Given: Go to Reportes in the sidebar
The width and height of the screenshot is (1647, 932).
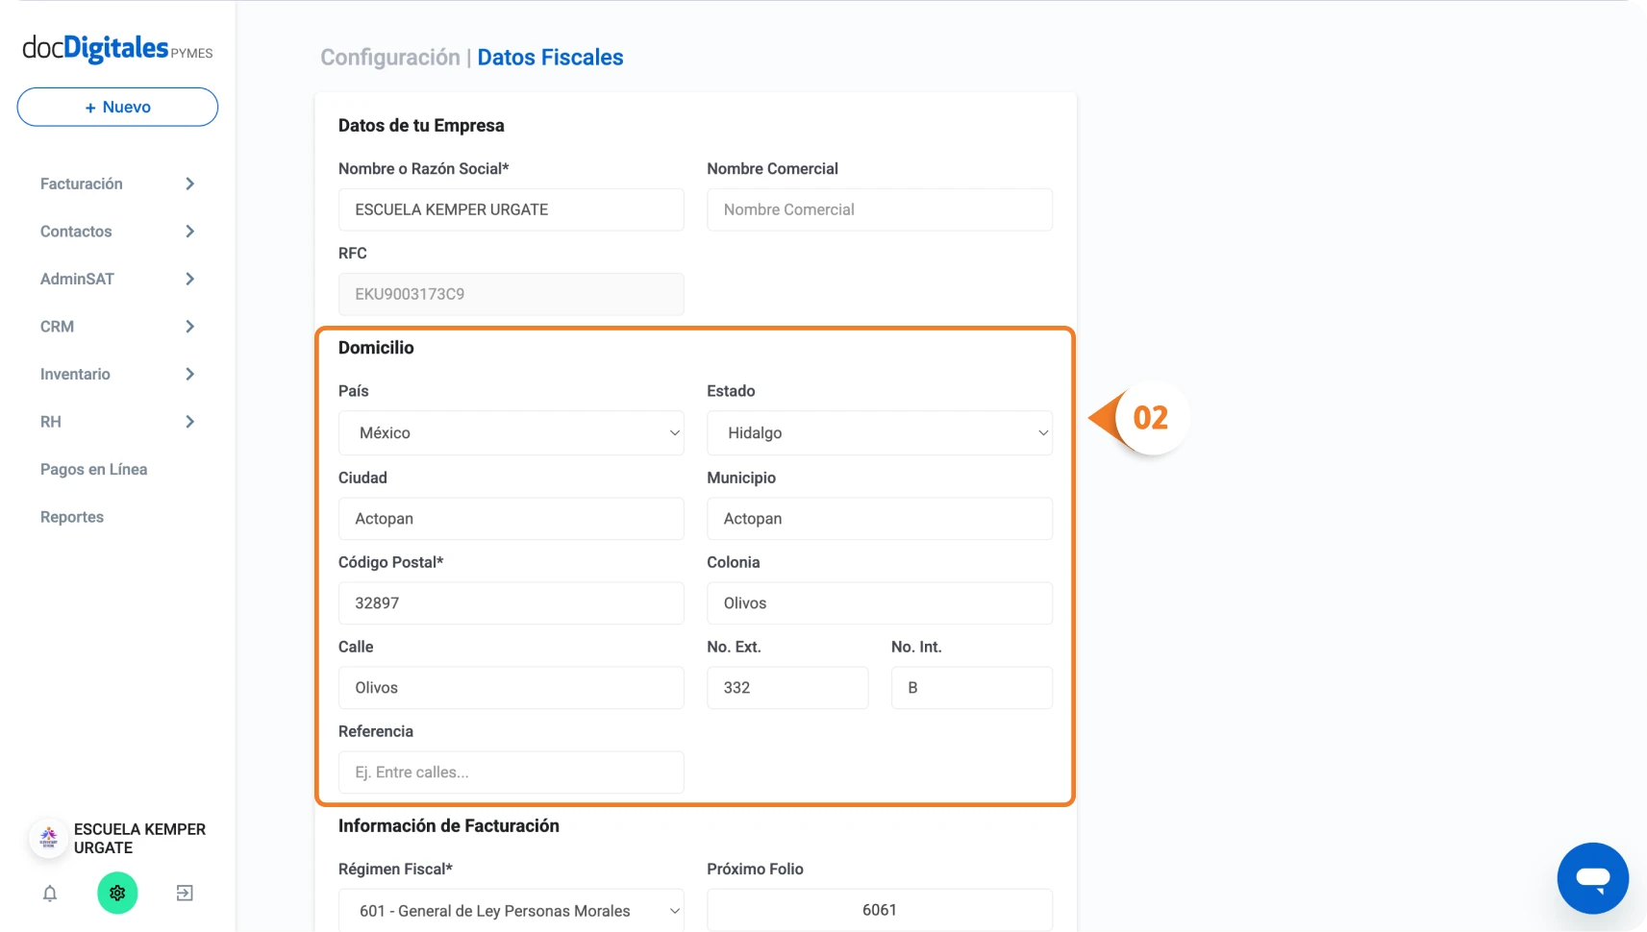Looking at the screenshot, I should 72,517.
